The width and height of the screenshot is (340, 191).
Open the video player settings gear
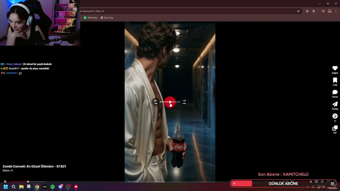coord(322,182)
